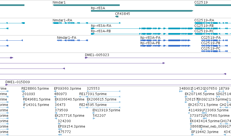
Task: Click the 325553 EST alignment line
Action: pyautogui.click(x=104, y=91)
